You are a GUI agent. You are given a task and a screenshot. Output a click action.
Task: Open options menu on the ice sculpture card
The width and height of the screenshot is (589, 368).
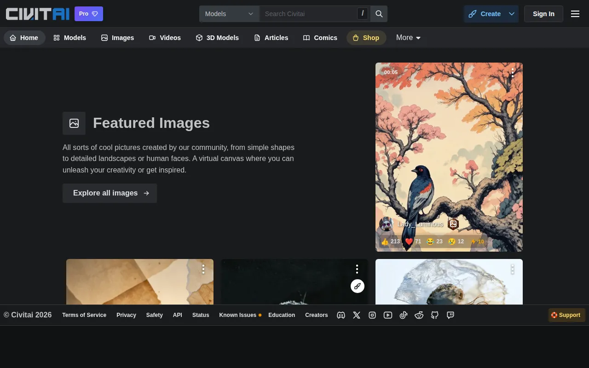tap(513, 269)
